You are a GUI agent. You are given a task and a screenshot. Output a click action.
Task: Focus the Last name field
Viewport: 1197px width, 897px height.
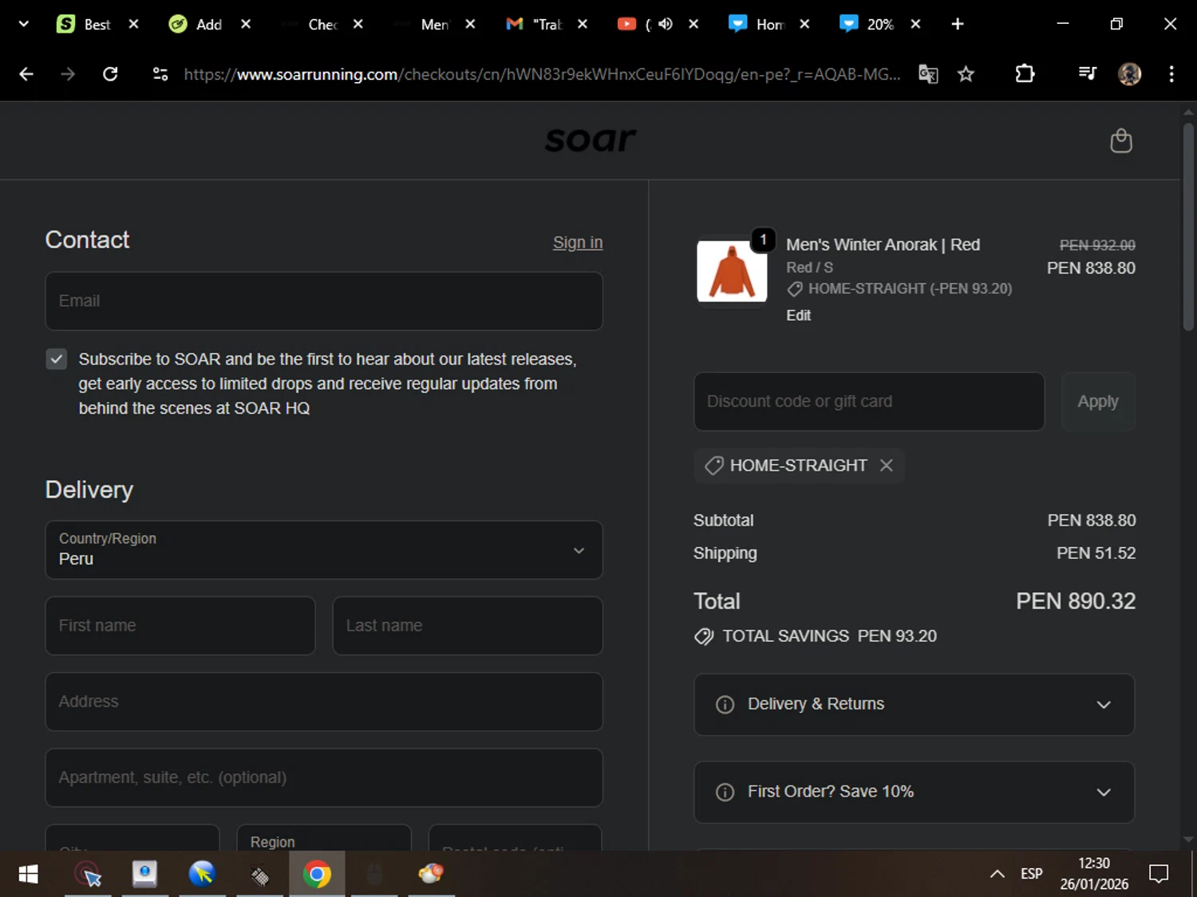point(468,626)
